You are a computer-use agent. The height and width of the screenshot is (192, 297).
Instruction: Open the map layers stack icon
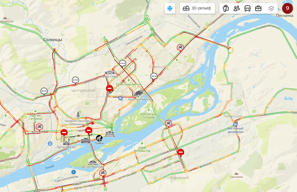[271, 8]
